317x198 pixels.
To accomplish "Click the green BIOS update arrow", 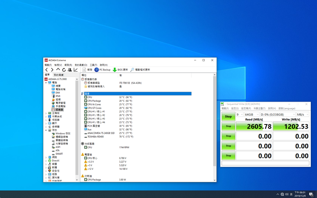I will coord(114,70).
